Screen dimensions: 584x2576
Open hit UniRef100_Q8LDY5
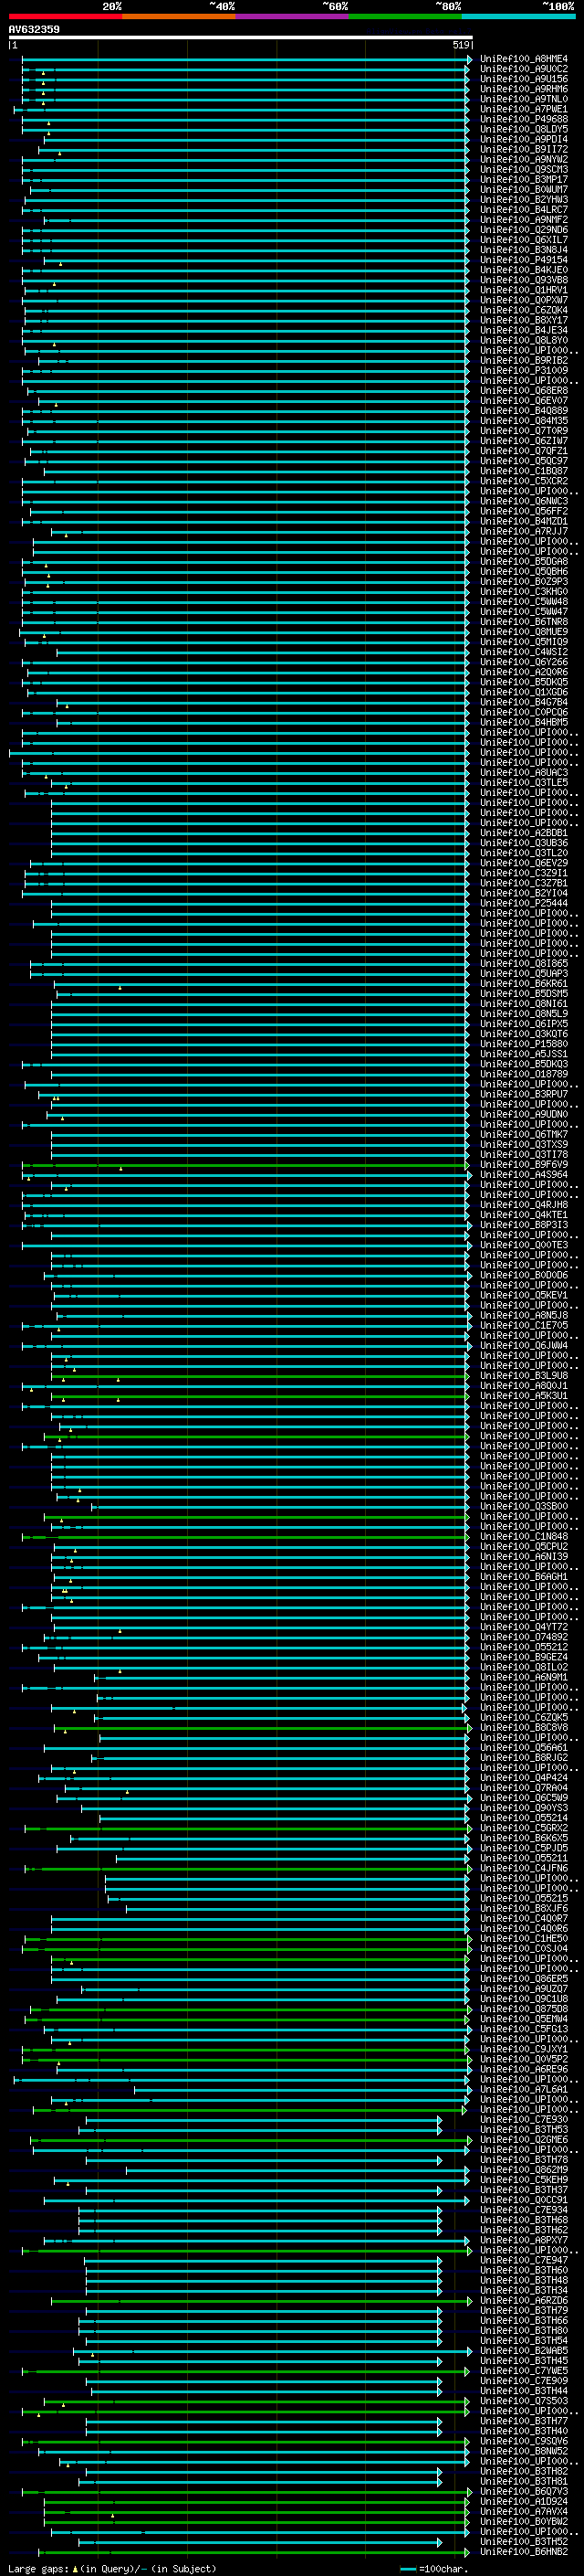click(x=524, y=129)
